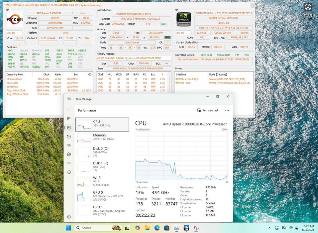318x233 pixels.
Task: Click the Task Manager title bar app icon
Action: pos(69,99)
